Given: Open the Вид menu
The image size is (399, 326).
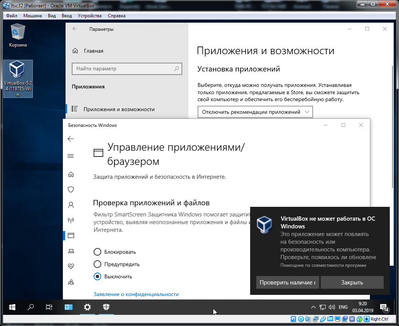Looking at the screenshot, I should (x=52, y=15).
